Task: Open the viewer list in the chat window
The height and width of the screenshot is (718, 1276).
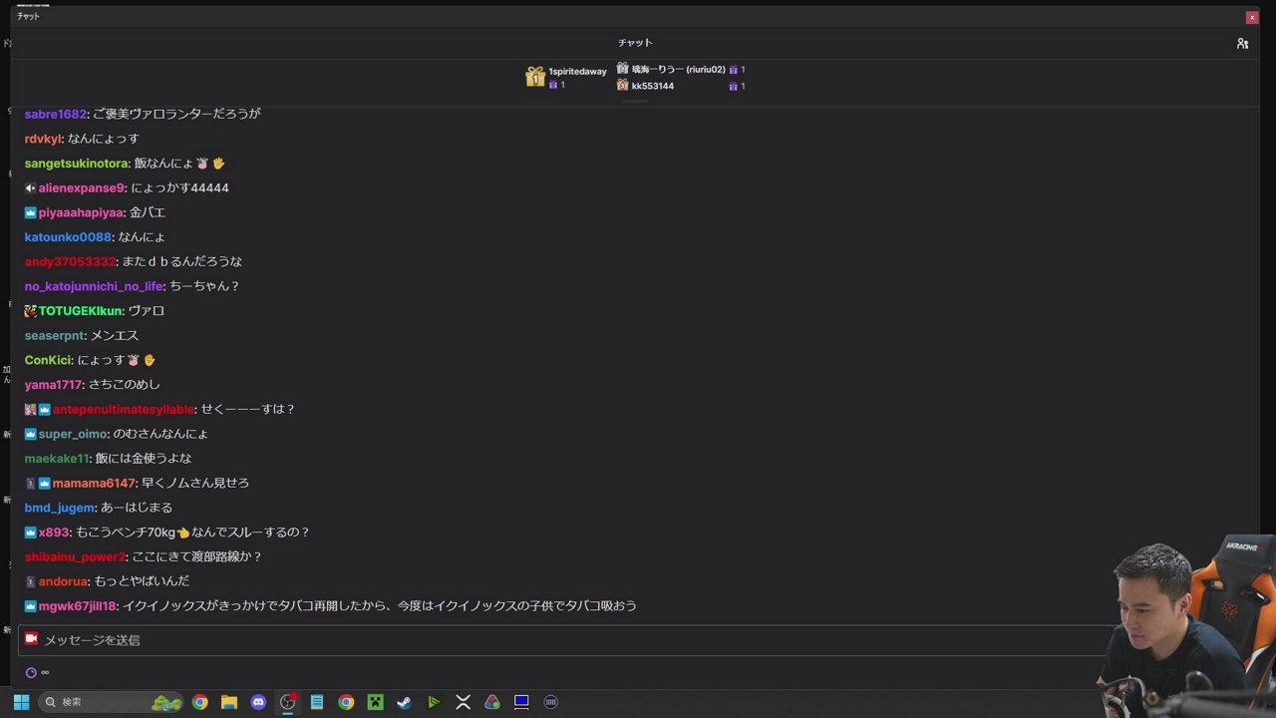Action: [x=1243, y=43]
